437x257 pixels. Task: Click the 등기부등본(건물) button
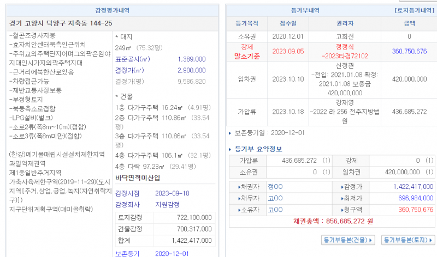(x=347, y=240)
